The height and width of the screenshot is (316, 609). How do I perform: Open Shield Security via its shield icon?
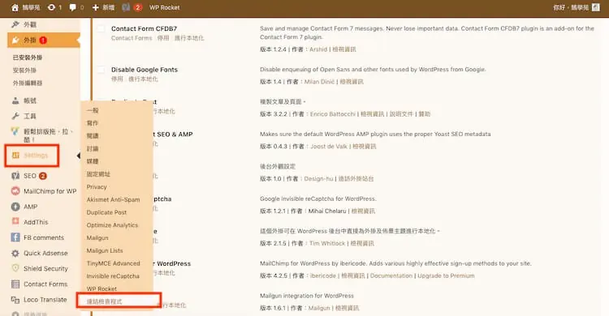coord(15,268)
